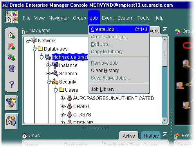Select the Instance tree item label
195x147 pixels.
(68, 65)
